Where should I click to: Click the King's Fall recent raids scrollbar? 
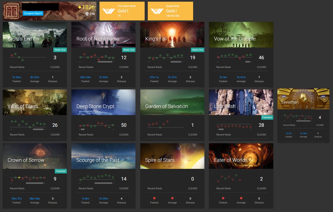176,62
